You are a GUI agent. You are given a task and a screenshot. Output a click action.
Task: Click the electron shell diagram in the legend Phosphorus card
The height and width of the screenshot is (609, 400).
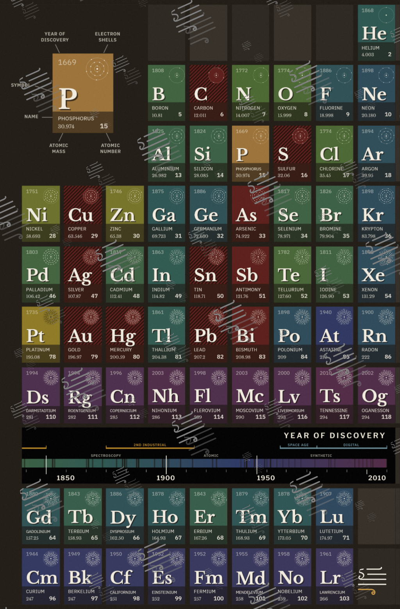(97, 70)
